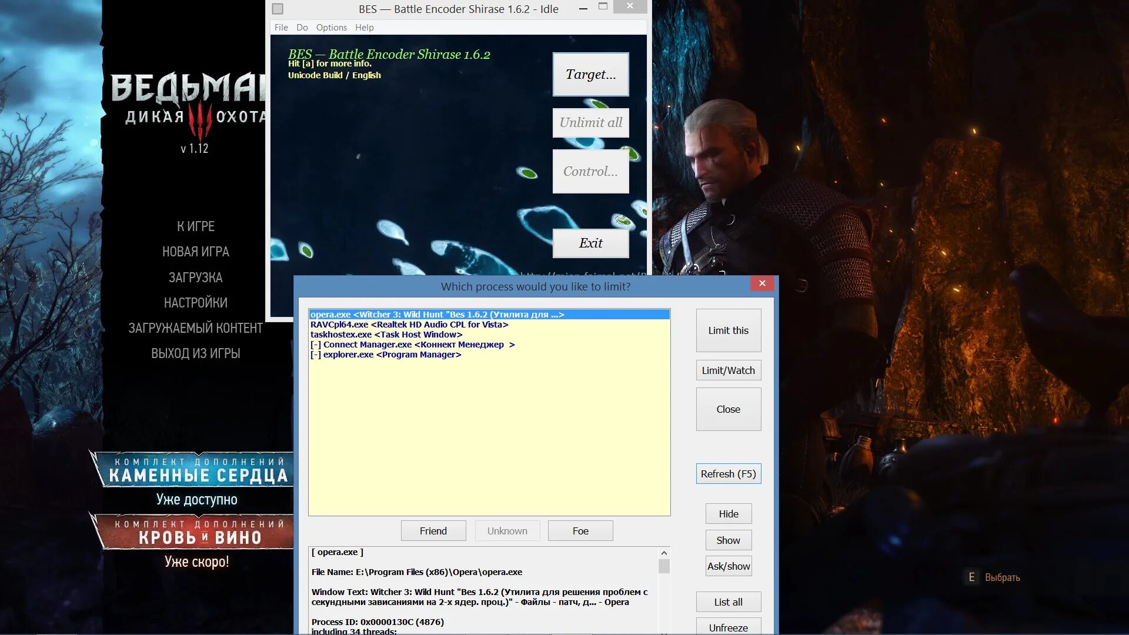This screenshot has width=1129, height=635.
Task: Click the List all button
Action: tap(728, 602)
